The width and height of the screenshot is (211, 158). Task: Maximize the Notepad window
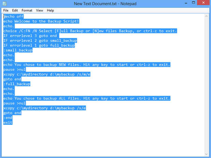[193, 3]
